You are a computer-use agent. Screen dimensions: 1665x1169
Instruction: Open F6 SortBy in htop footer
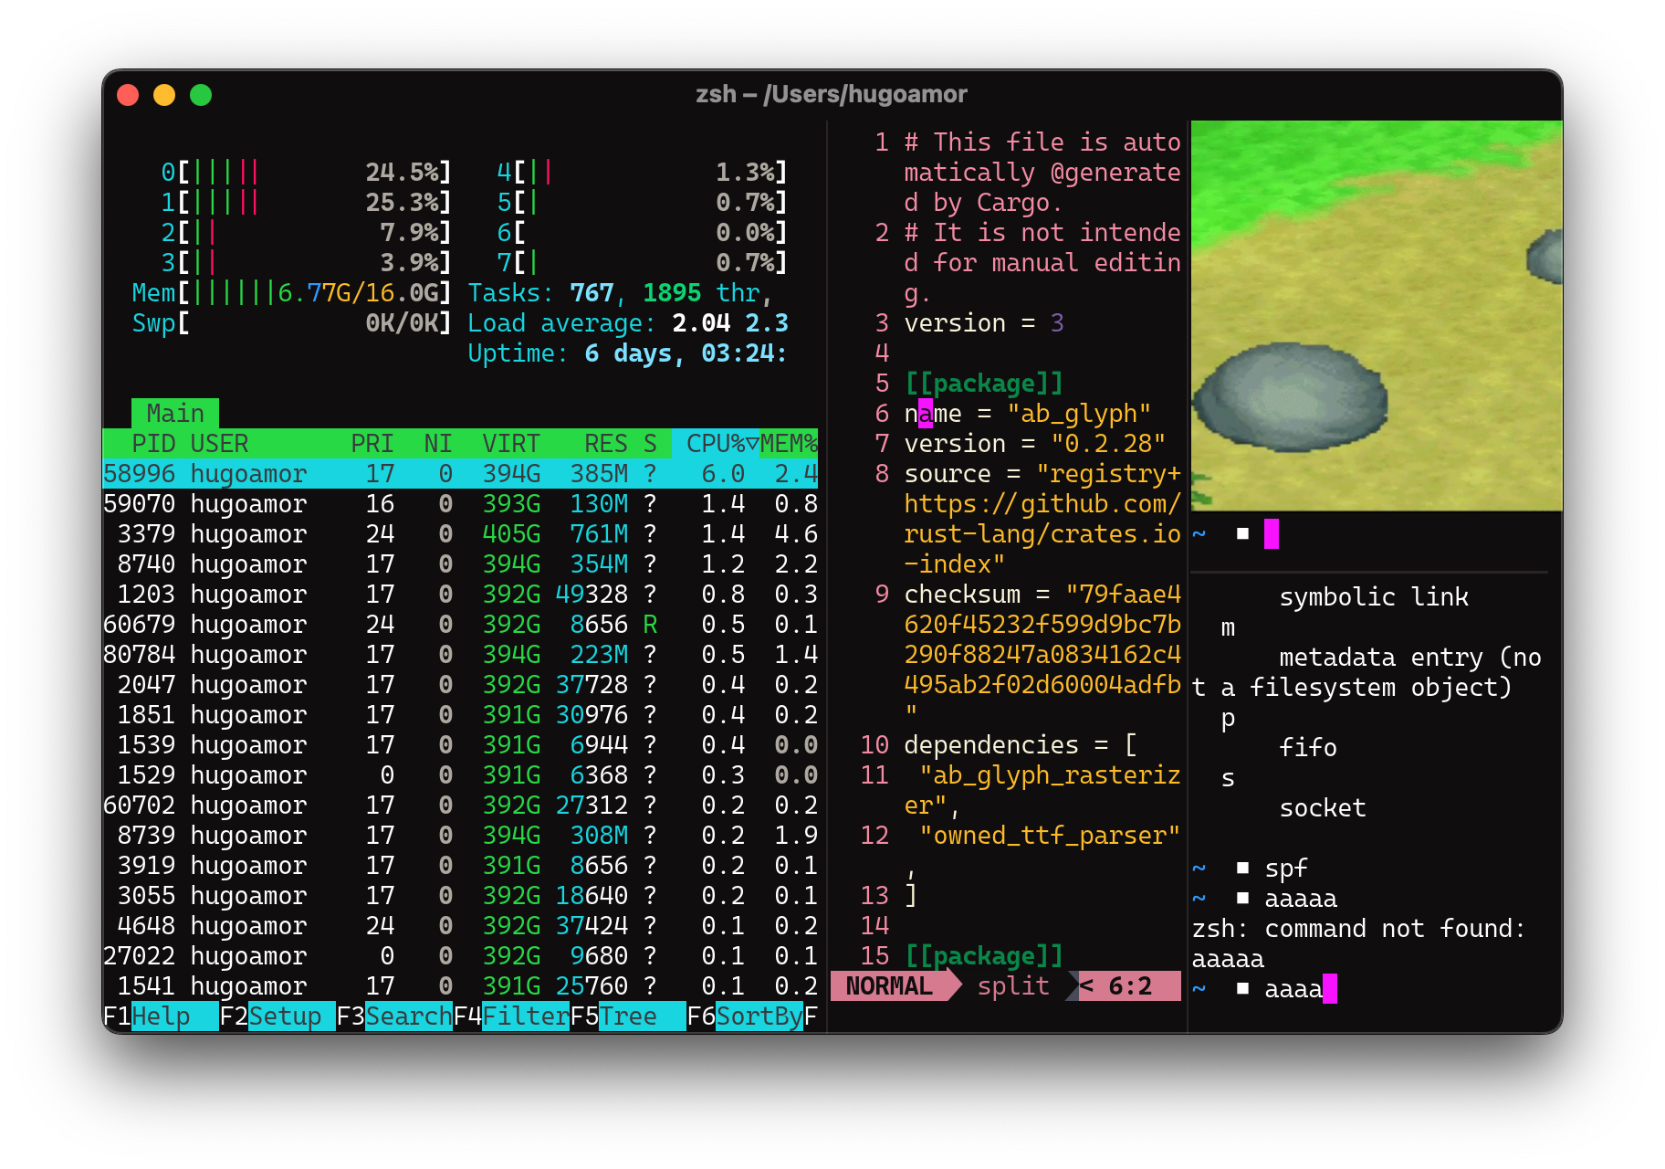coord(745,1016)
